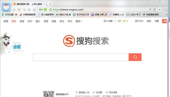Viewport: 170px width, 97px height.
Task: Switch to 英文 search category
Action: pos(62,21)
